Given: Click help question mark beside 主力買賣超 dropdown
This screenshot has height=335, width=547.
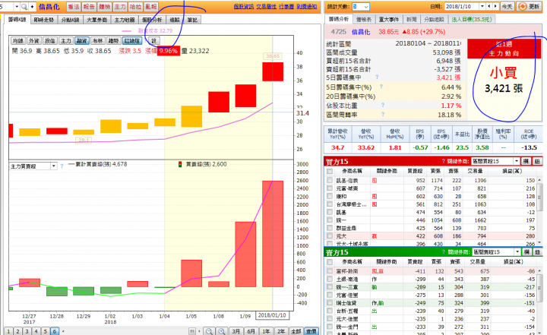Looking at the screenshot, I should [62, 166].
